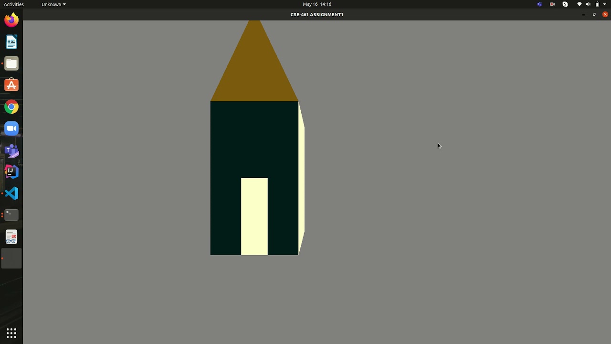The width and height of the screenshot is (611, 344).
Task: Open Microsoft Teams in the dock
Action: point(11,150)
